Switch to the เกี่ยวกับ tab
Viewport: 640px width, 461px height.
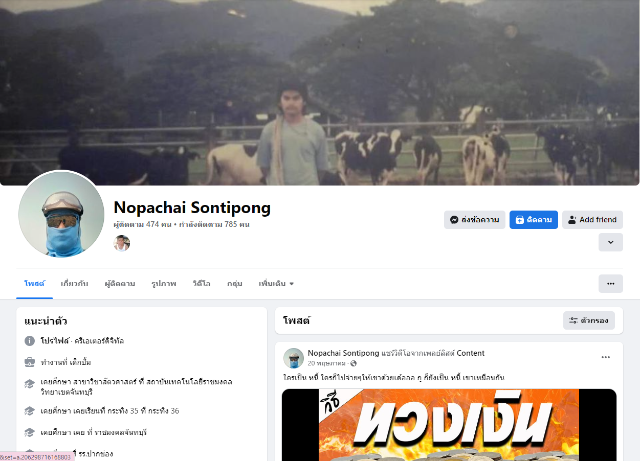coord(75,284)
